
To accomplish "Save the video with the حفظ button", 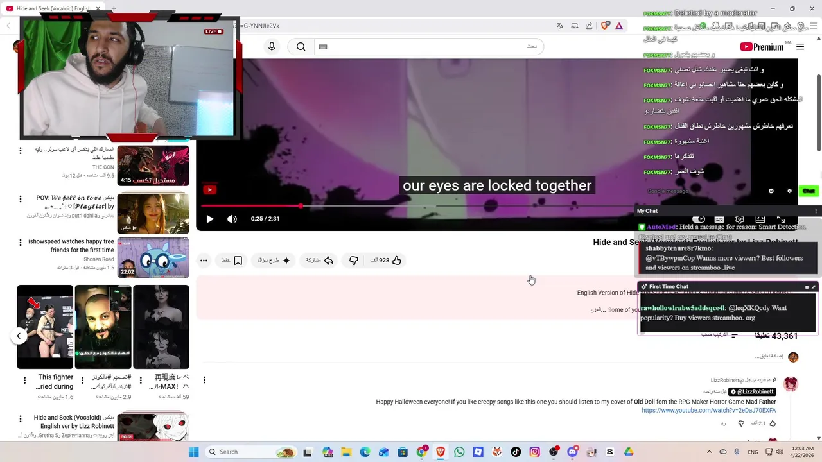I will [x=231, y=261].
